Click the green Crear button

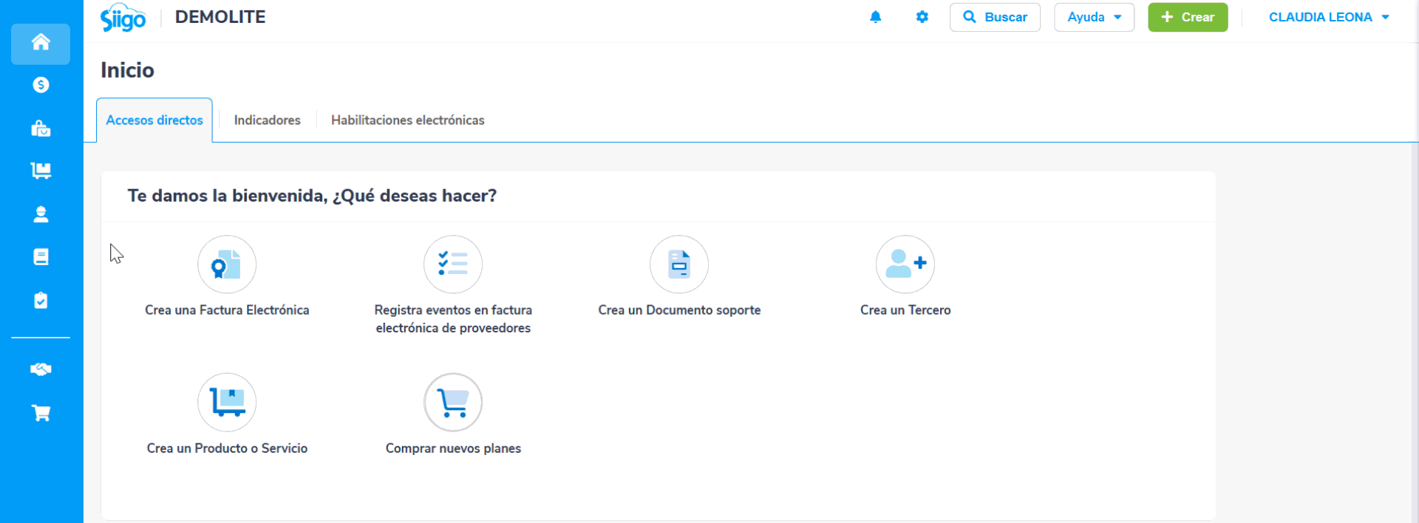[x=1187, y=17]
